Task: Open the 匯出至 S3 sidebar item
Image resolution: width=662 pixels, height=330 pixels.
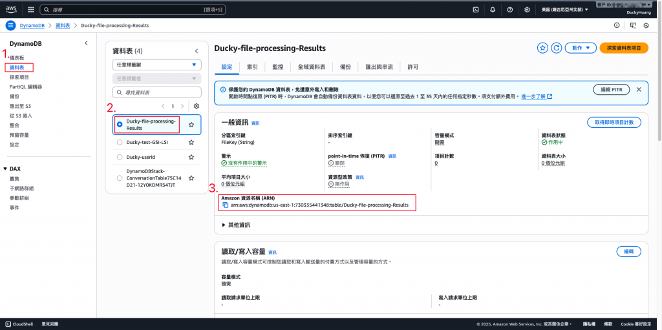Action: (x=20, y=106)
